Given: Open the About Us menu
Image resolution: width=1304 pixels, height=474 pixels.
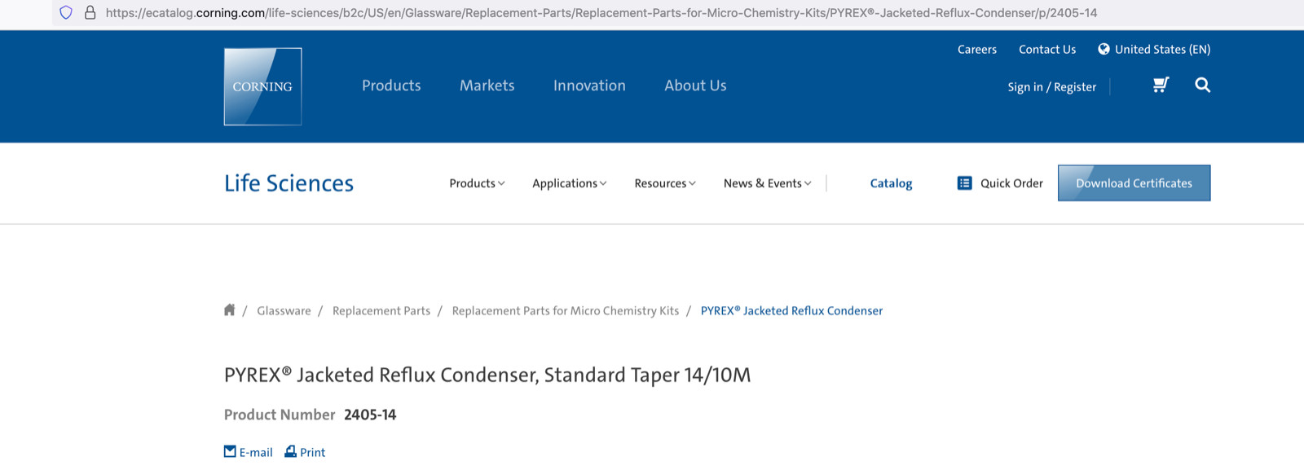Looking at the screenshot, I should tap(695, 86).
